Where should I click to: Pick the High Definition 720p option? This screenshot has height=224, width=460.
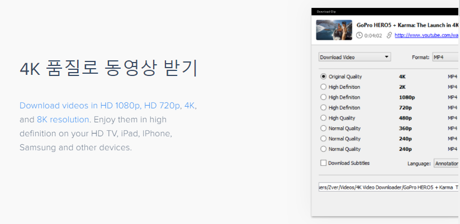point(323,108)
